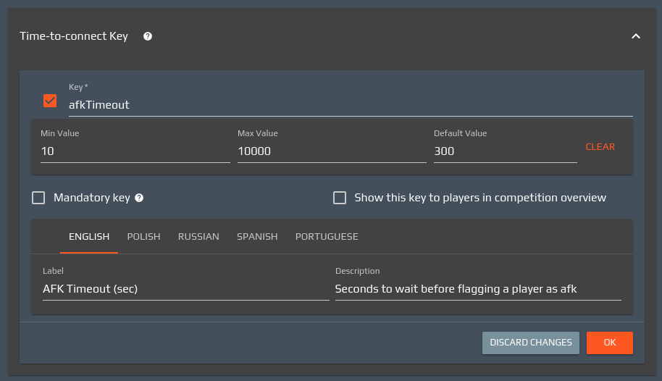Edit the Default Value field
Screen dimensions: 662x381
pos(505,151)
